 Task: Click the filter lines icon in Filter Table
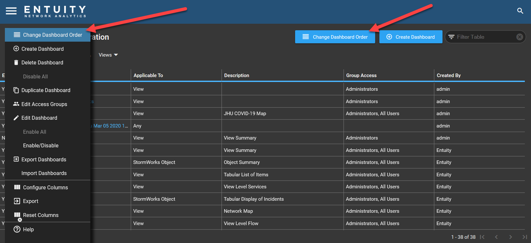451,37
